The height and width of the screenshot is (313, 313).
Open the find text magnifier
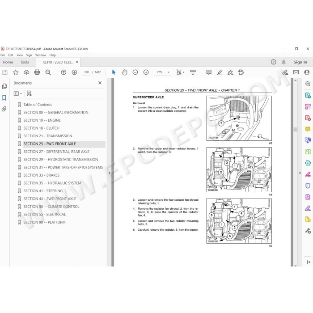point(48,72)
